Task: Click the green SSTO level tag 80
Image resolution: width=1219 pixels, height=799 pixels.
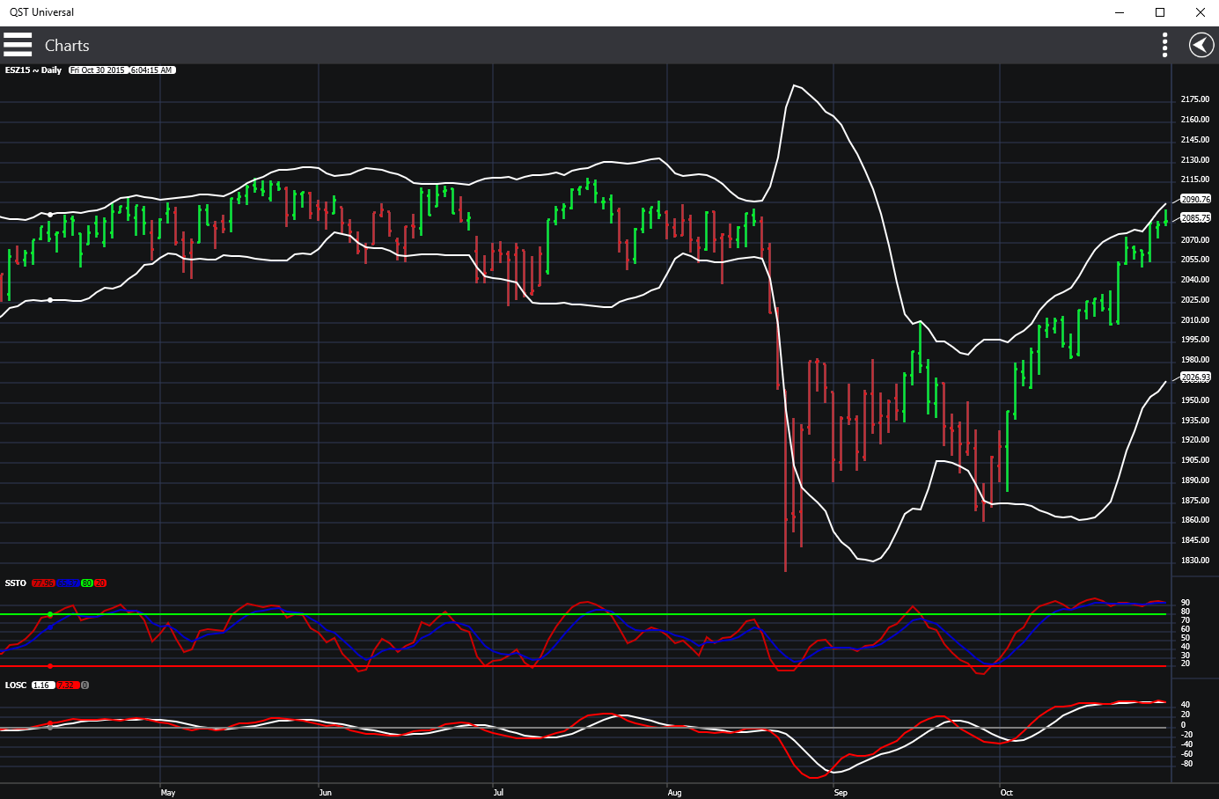Action: 87,583
